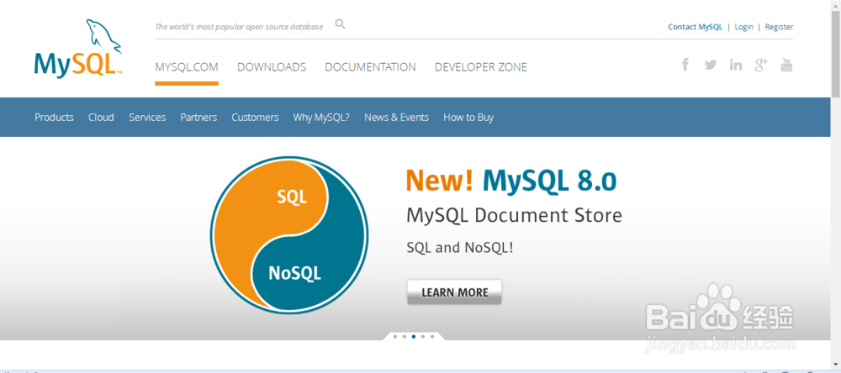The width and height of the screenshot is (841, 373).
Task: Click the page vertical scrollbar thumb
Action: coord(836,54)
